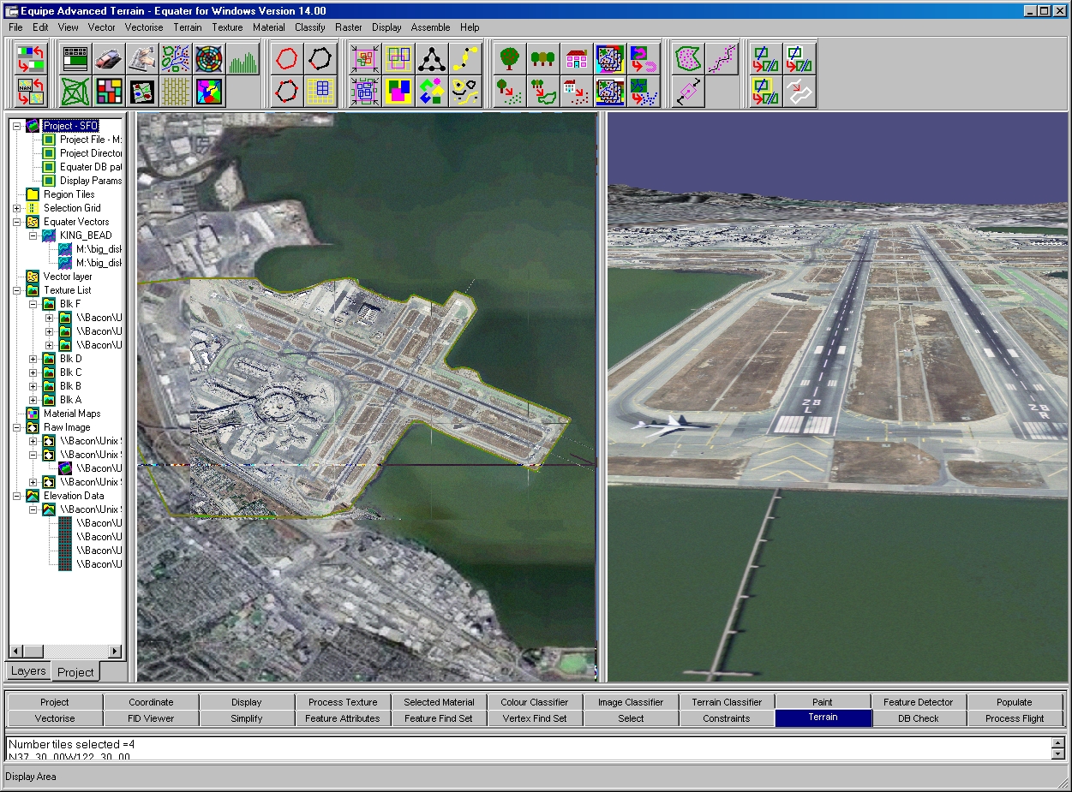The image size is (1072, 792).
Task: Click the dotted green area polygon icon
Action: click(x=688, y=59)
